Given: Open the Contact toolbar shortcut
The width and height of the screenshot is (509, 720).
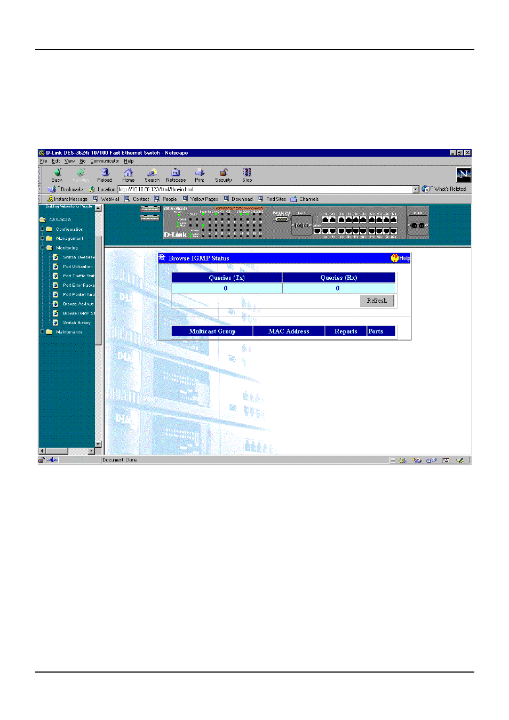Looking at the screenshot, I should point(137,199).
